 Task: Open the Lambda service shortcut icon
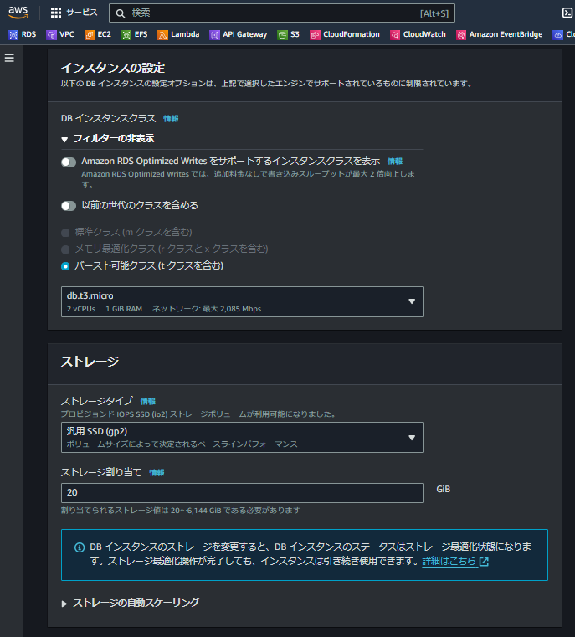pos(162,35)
